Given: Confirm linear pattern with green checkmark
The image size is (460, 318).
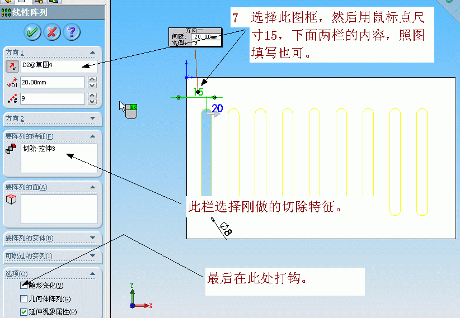Looking at the screenshot, I should click(x=32, y=32).
